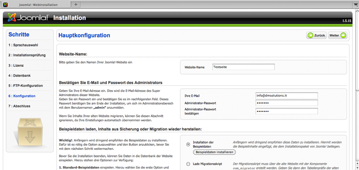Focus the Administrator-Passwort field
359x170 pixels.
[287, 103]
